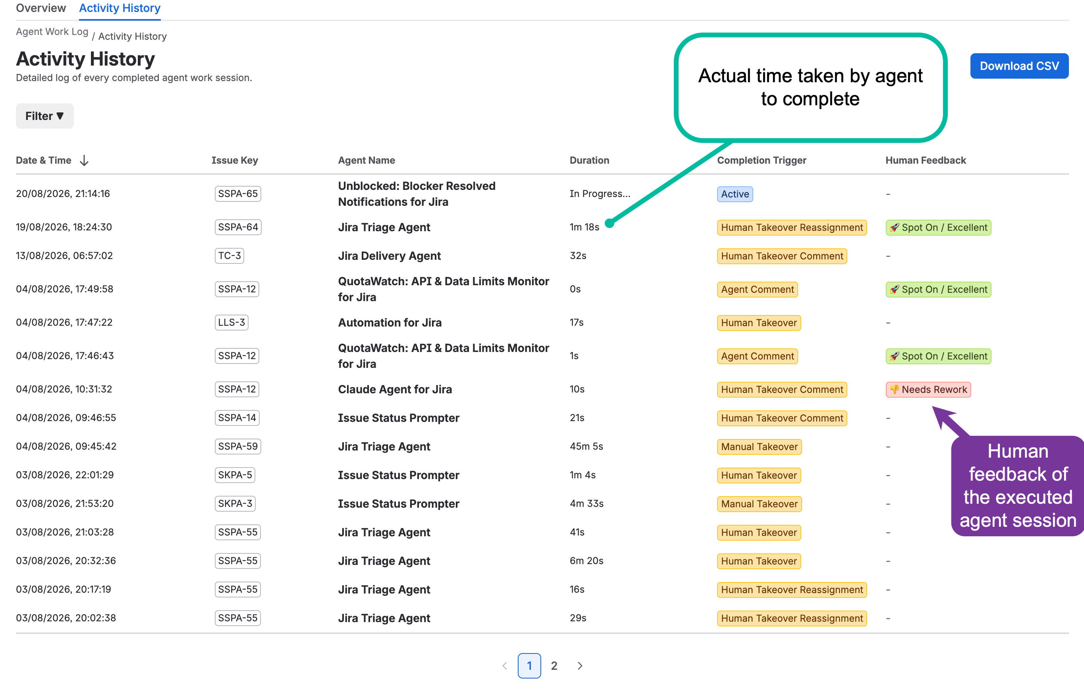Click the Active status badge
Screen dimensions: 1084x694
[735, 194]
